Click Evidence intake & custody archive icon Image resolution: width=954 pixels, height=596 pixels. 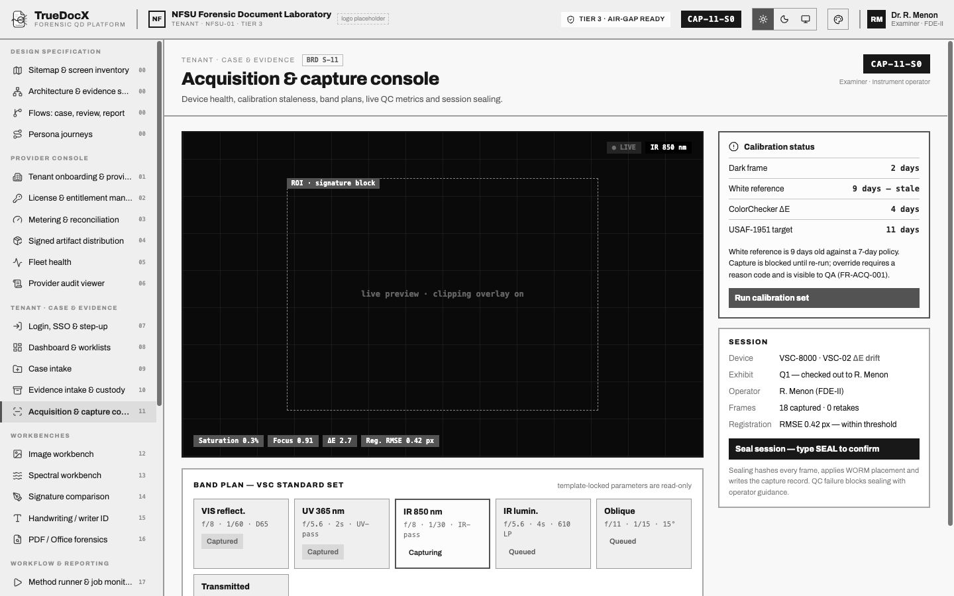pyautogui.click(x=18, y=390)
